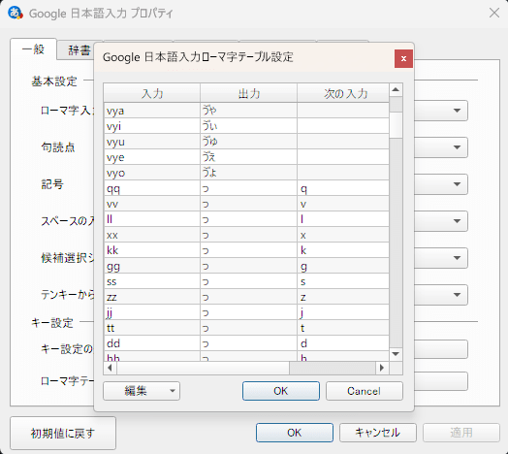Click the horizontal scrollbar left arrow
508x454 pixels.
pyautogui.click(x=111, y=368)
